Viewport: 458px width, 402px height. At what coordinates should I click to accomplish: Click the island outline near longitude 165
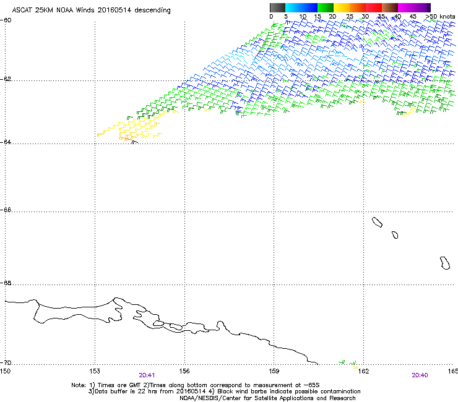(x=445, y=263)
